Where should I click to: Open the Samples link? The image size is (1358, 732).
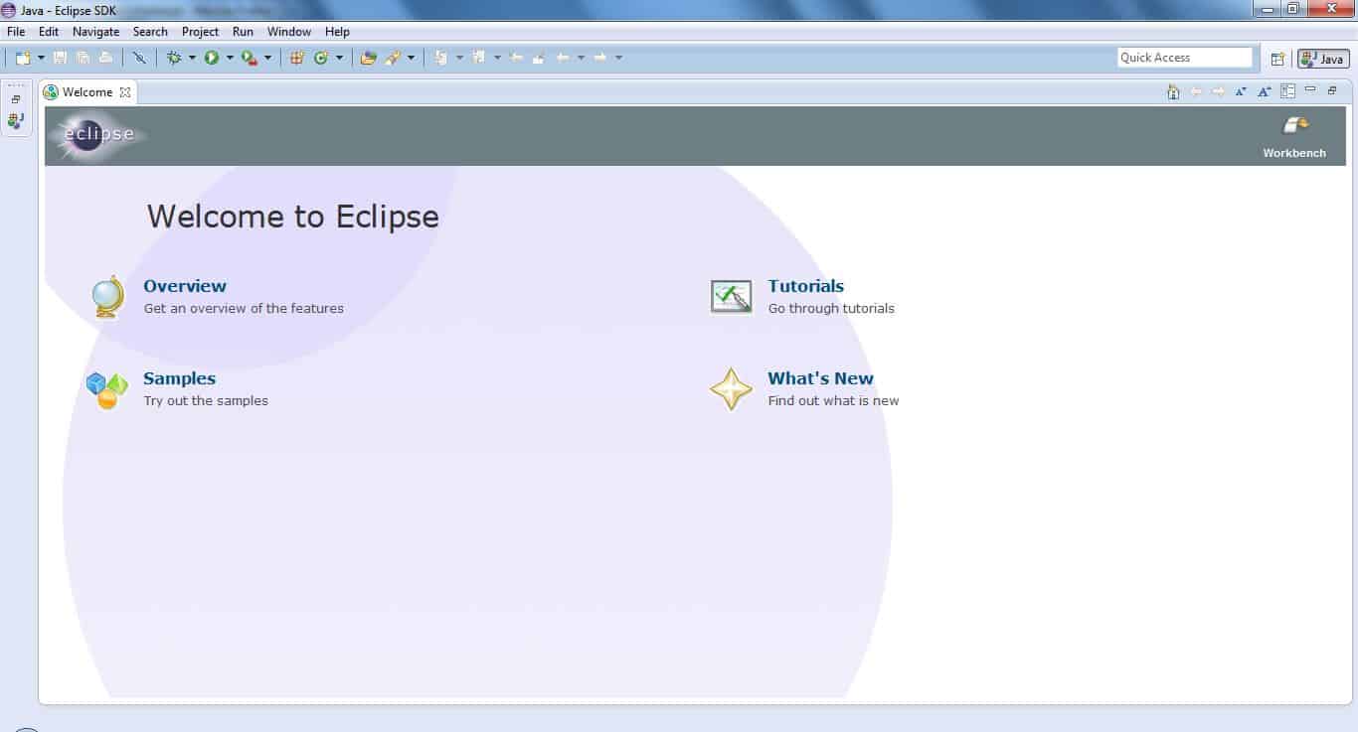180,378
